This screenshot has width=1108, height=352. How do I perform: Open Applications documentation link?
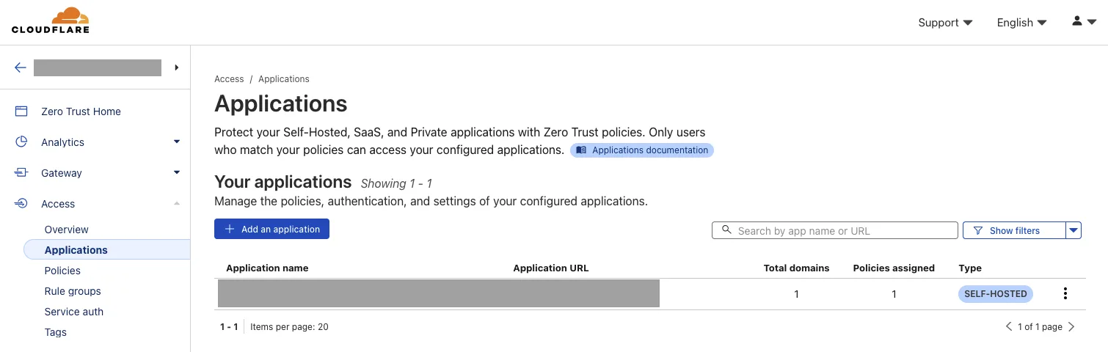tap(642, 150)
